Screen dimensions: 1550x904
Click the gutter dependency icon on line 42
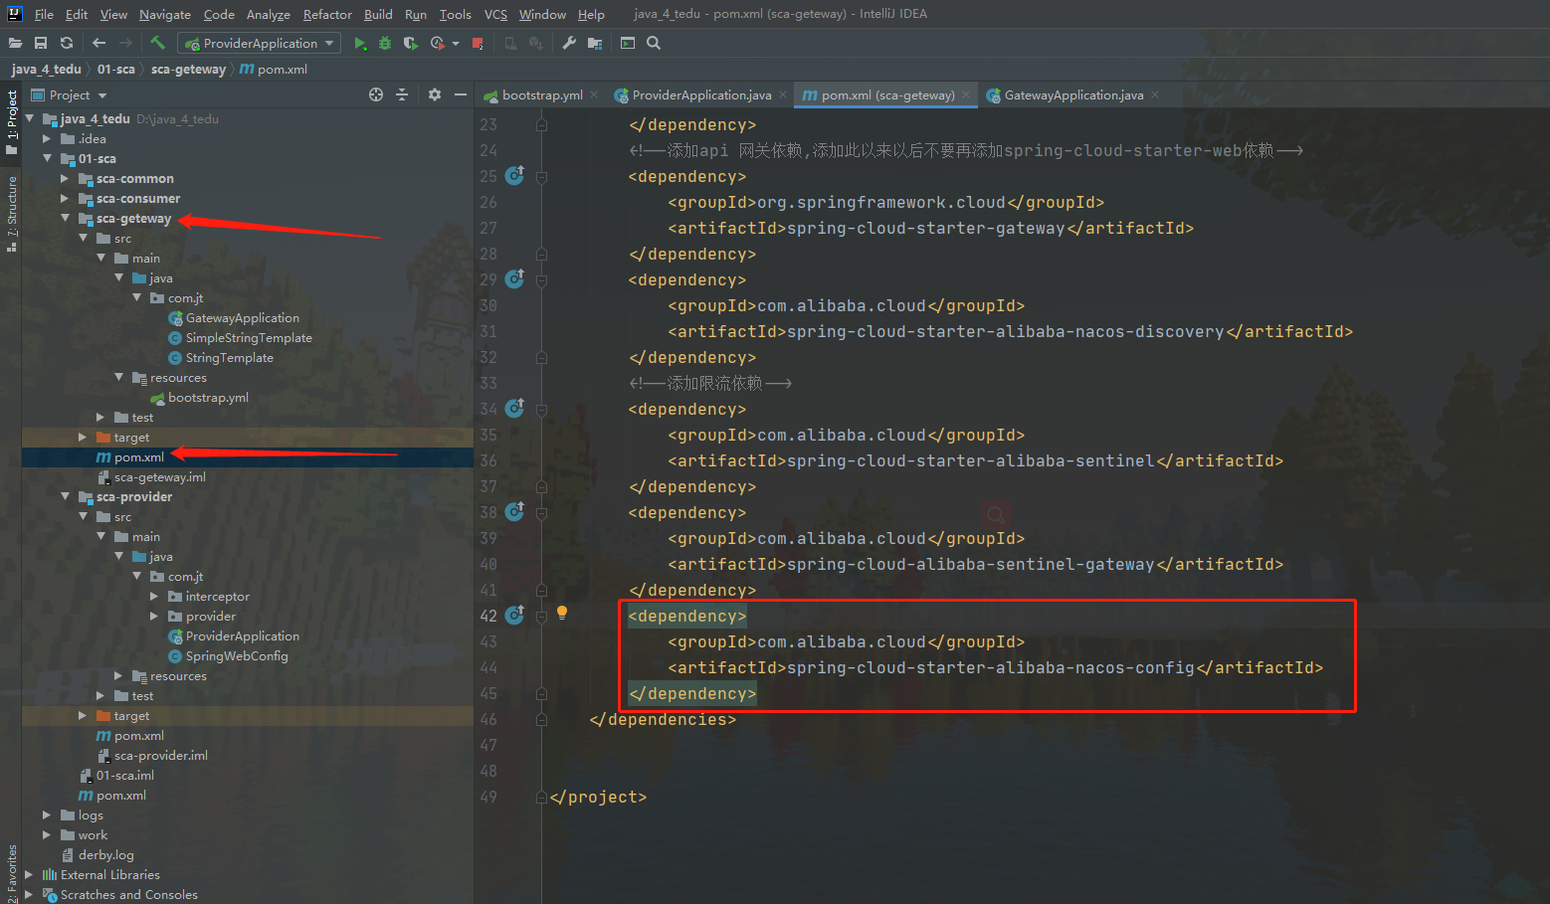[x=514, y=615]
